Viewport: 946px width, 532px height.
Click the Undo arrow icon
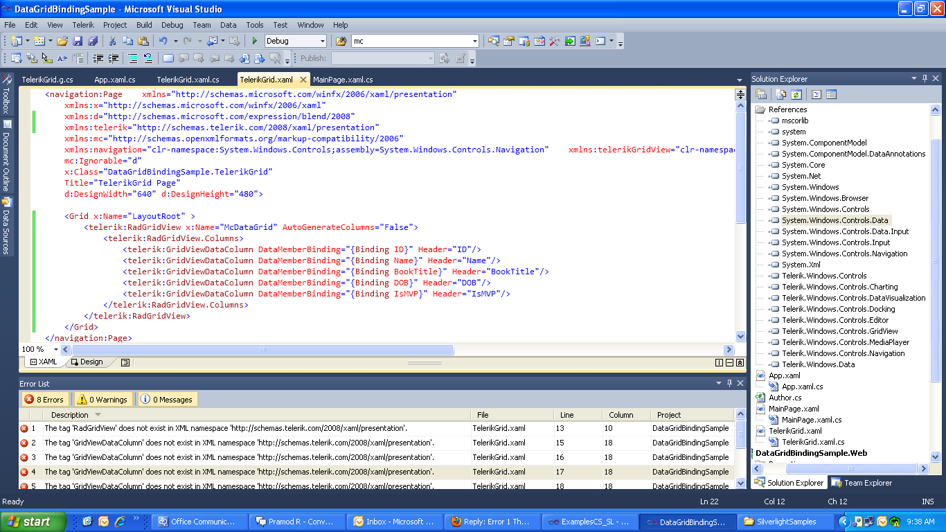[163, 41]
